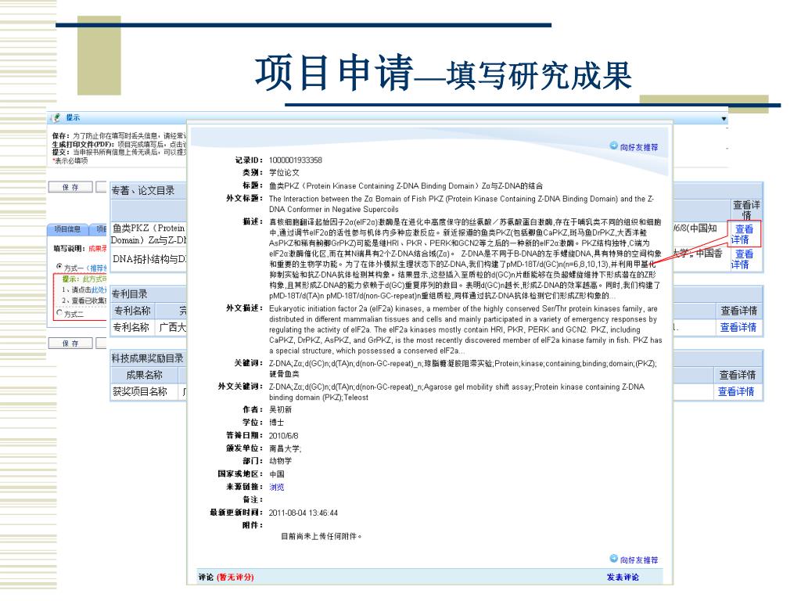Click the 暂无评分 rating text
801x601 pixels.
235,577
